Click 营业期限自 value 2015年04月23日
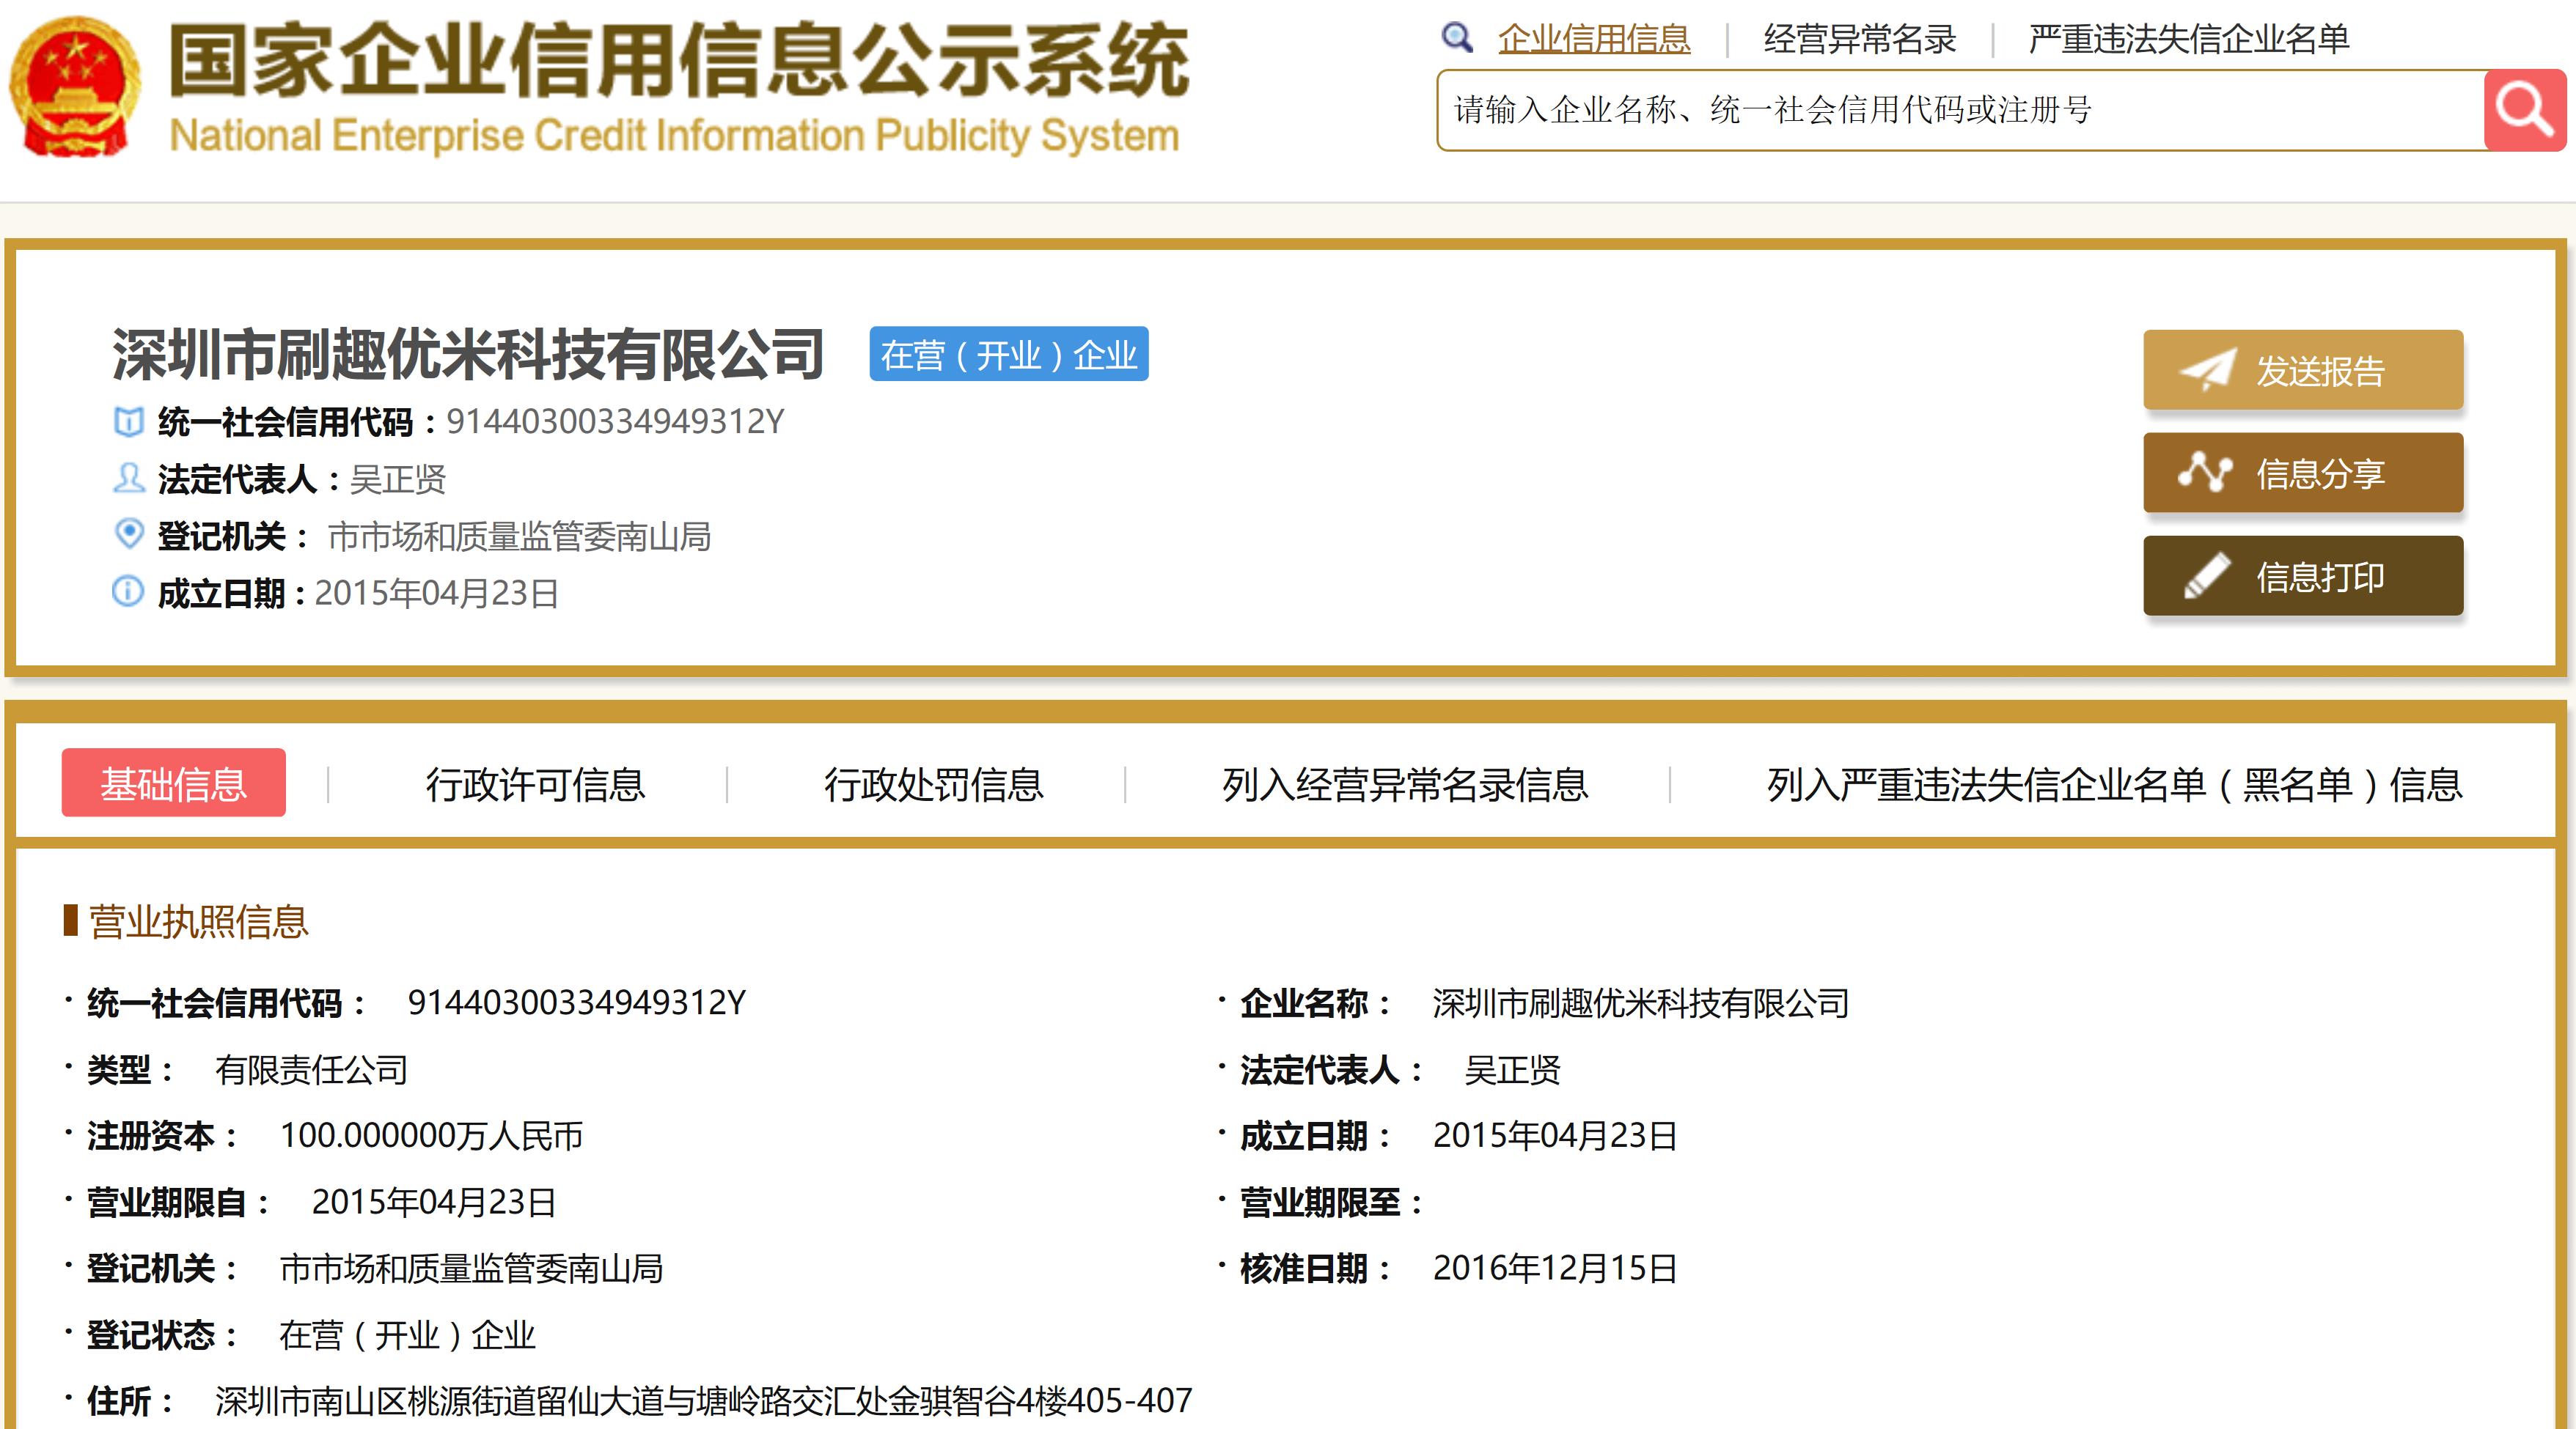Screen dimensions: 2576x1429 pos(434,1202)
